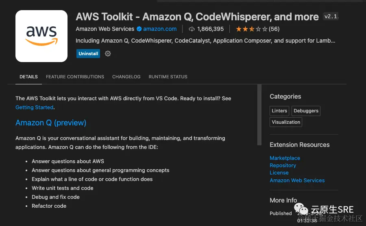Select the Linters category tag

click(279, 111)
